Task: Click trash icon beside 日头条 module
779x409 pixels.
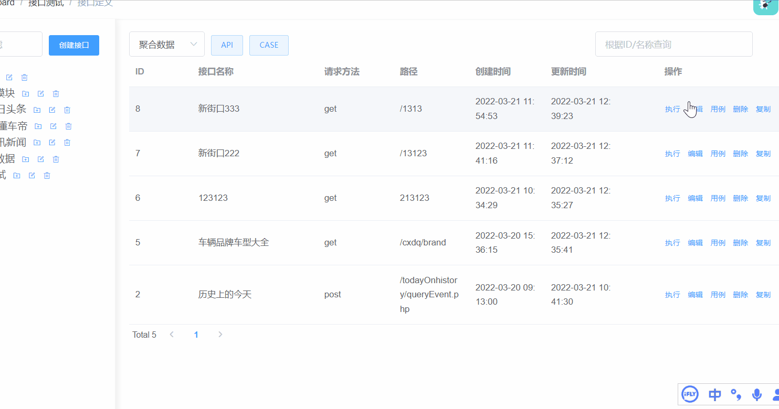Action: click(x=67, y=110)
